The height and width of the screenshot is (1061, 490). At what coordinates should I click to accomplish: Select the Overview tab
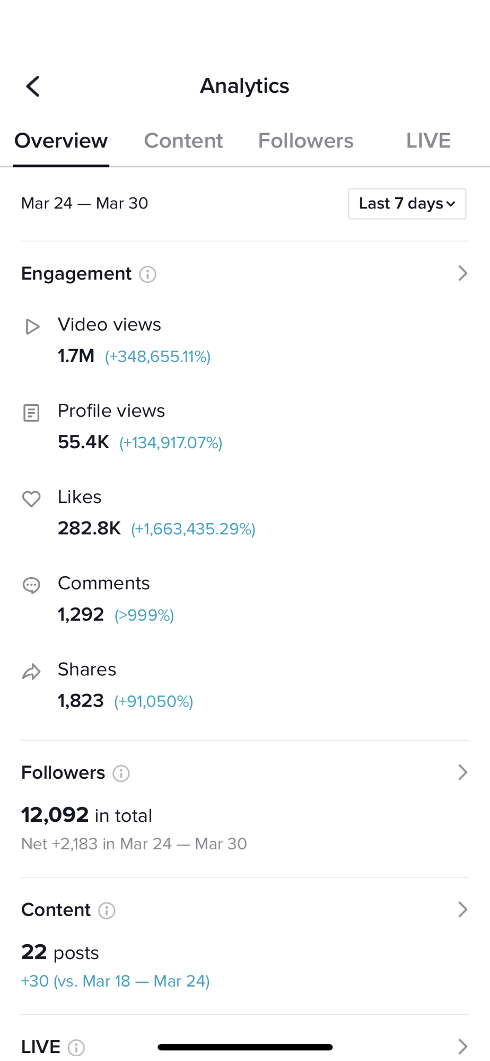coord(61,141)
